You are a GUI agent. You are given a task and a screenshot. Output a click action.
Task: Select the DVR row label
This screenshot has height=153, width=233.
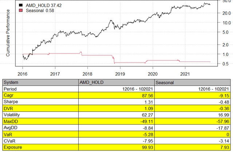pos(8,109)
